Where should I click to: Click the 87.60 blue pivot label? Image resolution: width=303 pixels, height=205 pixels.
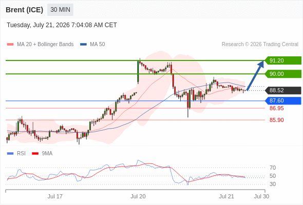(x=283, y=100)
